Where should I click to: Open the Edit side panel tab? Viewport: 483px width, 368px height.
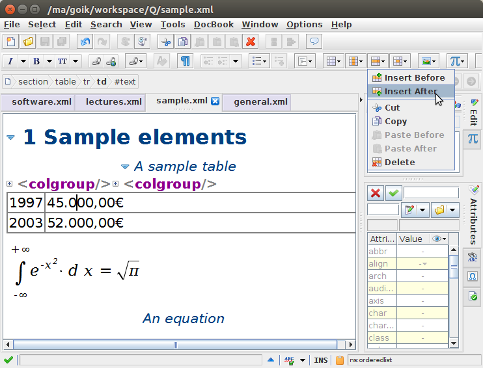(x=474, y=112)
